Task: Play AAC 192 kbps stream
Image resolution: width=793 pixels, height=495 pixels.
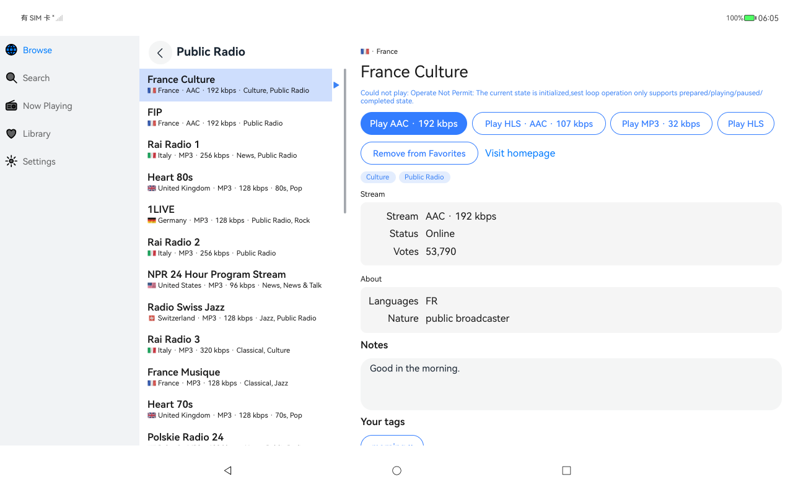Action: [x=414, y=124]
